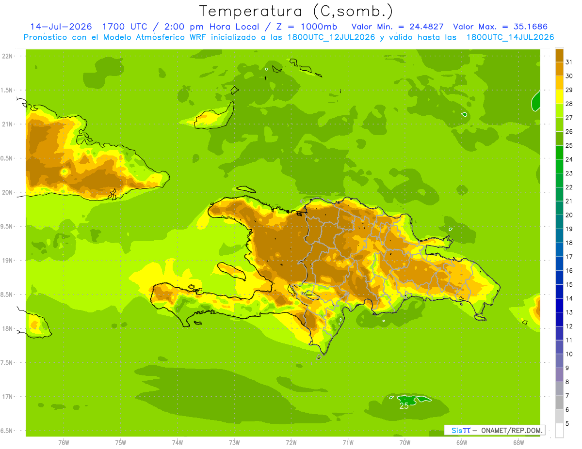The image size is (582, 449).
Task: Click the gray swatch between 6 and 7
Action: pyautogui.click(x=560, y=403)
